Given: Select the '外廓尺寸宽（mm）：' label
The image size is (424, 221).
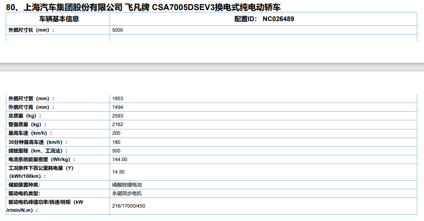Looking at the screenshot, I should (x=31, y=98).
